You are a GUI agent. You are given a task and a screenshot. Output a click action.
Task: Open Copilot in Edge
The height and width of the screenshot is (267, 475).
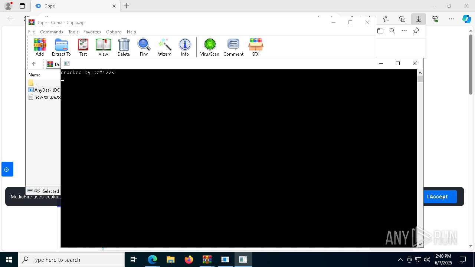tap(466, 19)
